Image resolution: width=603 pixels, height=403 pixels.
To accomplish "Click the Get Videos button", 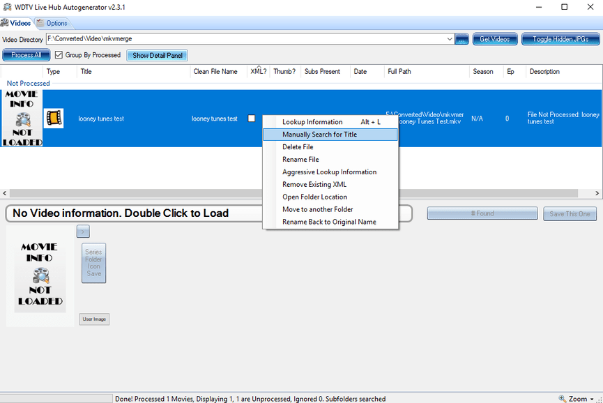I will (494, 39).
